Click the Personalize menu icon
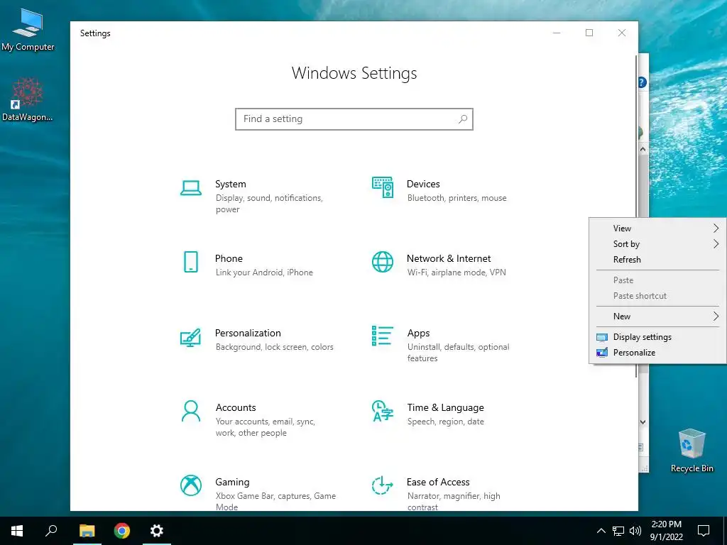 click(x=602, y=353)
